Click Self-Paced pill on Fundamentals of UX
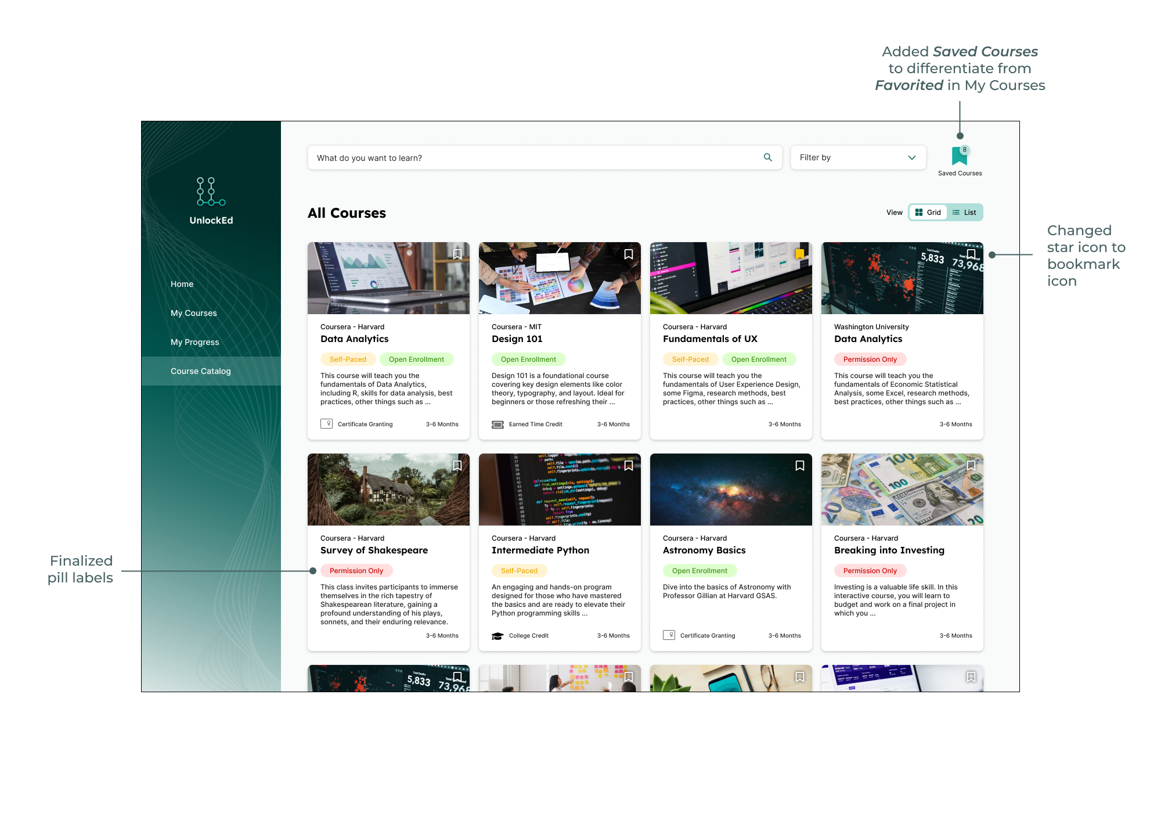 click(x=690, y=359)
